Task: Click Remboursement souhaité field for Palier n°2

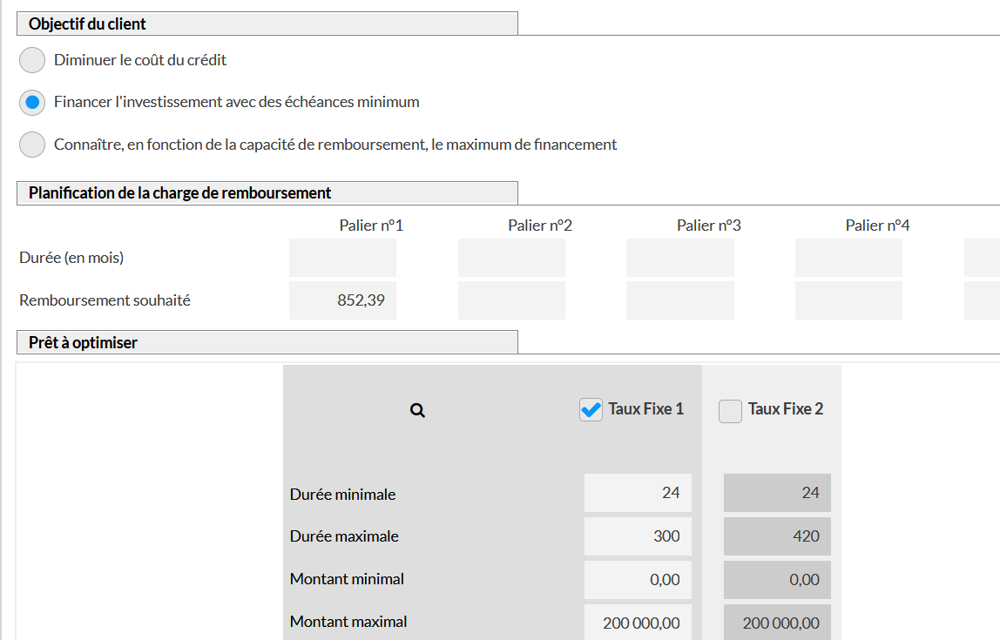Action: tap(511, 300)
